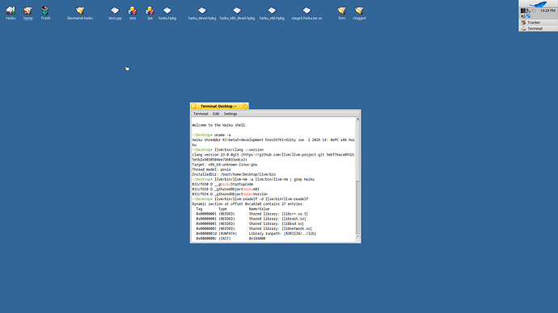The height and width of the screenshot is (313, 558).
Task: Select the haiku_x86_devel.hpkg package icon
Action: [237, 10]
